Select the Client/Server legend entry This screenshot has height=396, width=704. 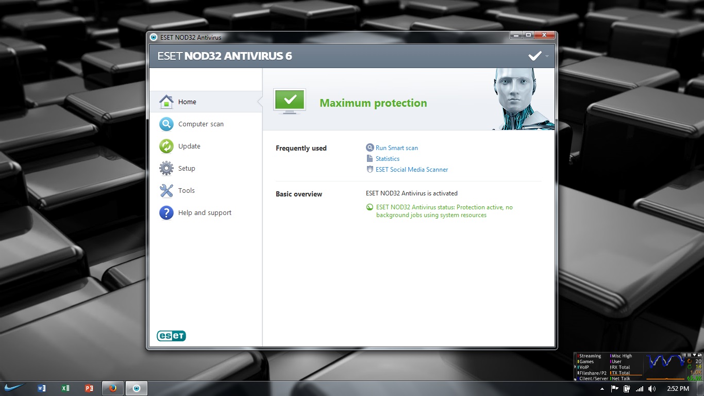pos(593,378)
